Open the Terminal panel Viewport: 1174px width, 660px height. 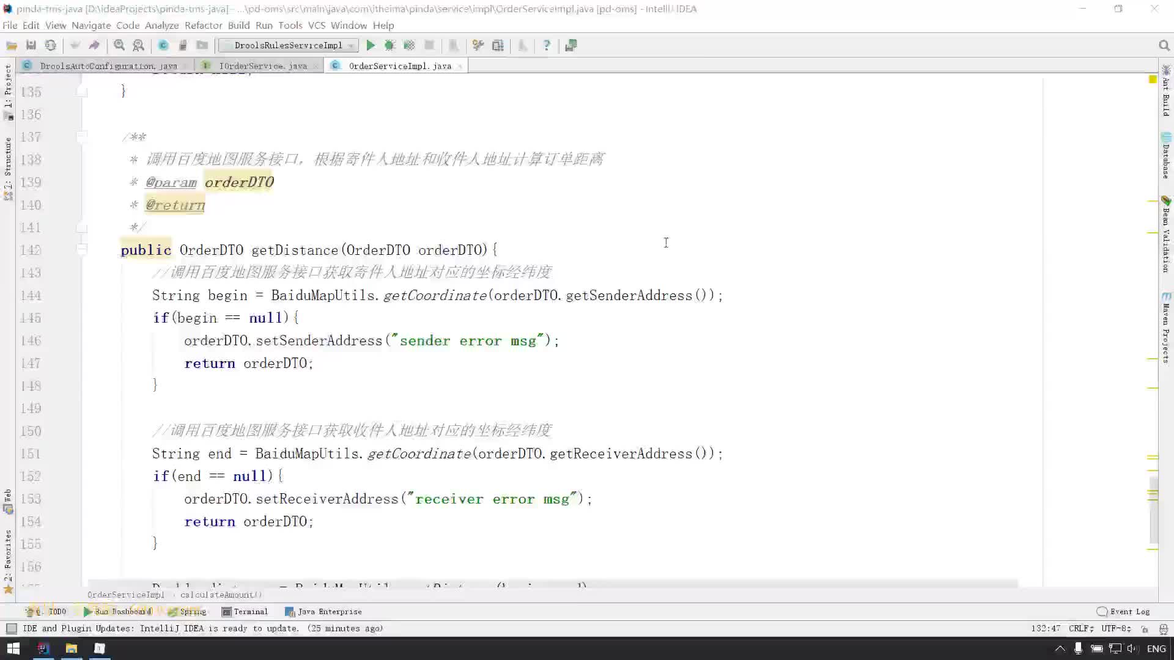click(x=250, y=611)
